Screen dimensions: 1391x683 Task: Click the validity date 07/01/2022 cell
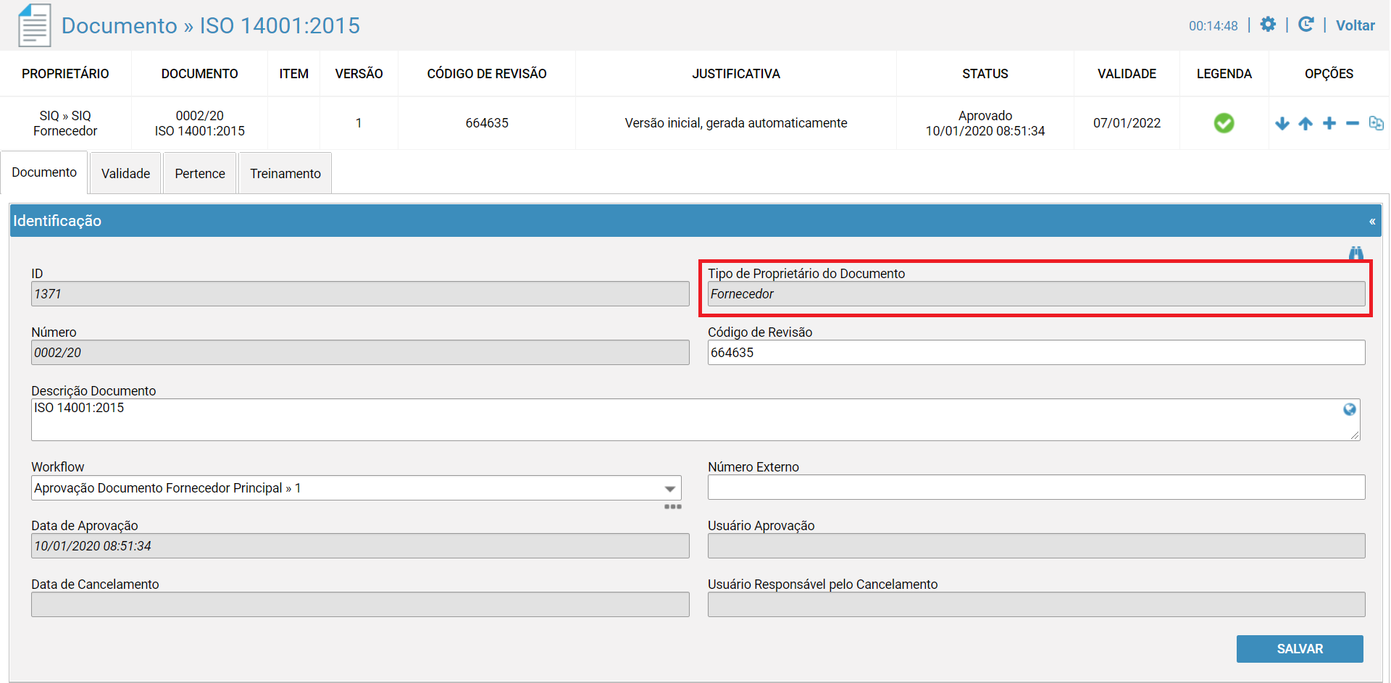[1127, 123]
